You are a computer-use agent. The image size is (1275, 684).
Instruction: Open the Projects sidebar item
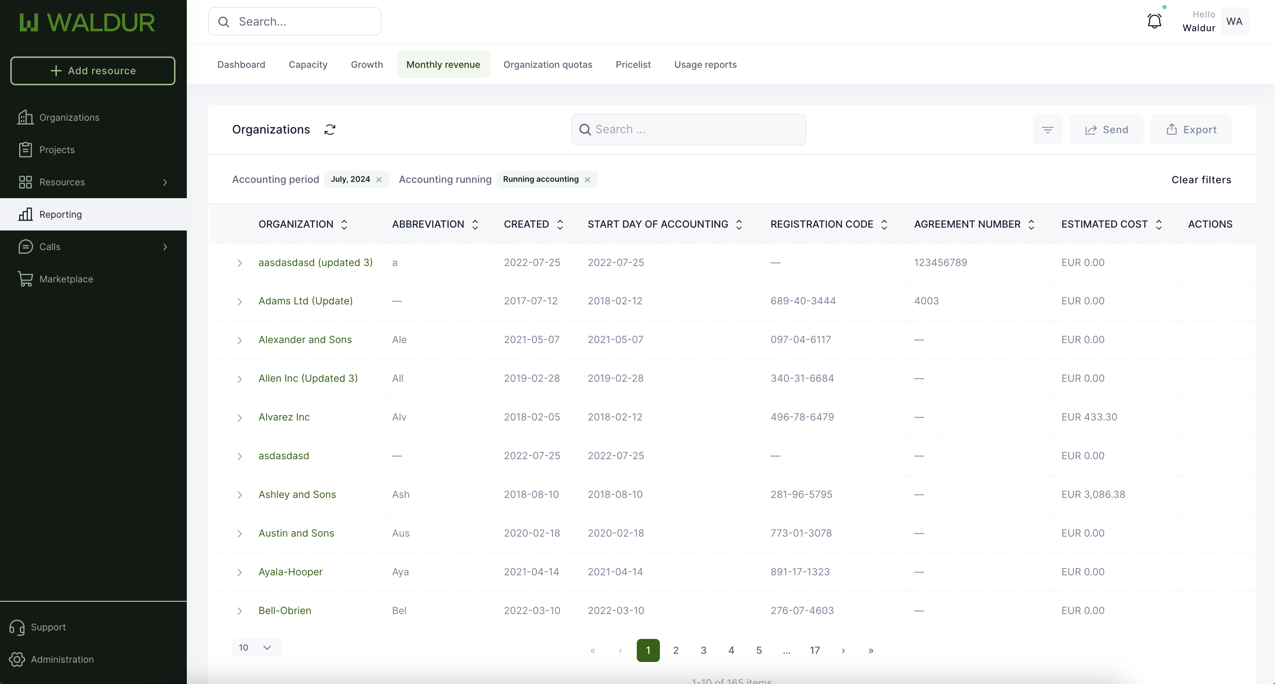click(57, 150)
